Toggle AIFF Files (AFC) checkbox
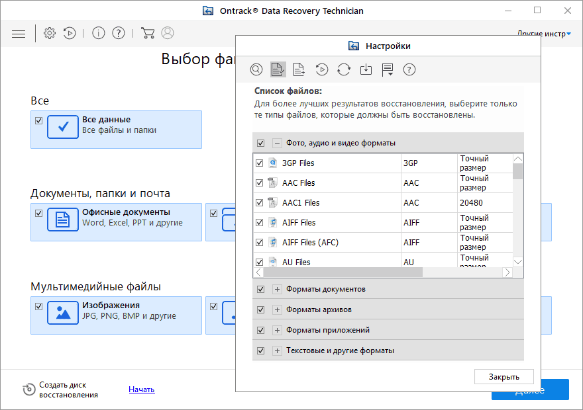Viewport: 583px width, 410px height. click(260, 242)
